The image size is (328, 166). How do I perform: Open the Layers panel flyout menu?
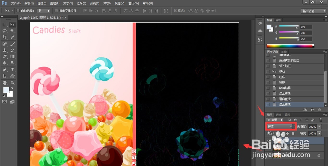point(325,115)
